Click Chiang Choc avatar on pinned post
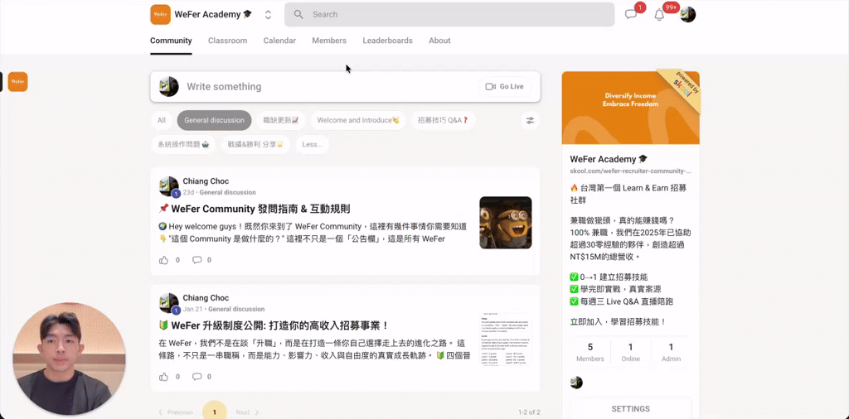849x419 pixels. pyautogui.click(x=169, y=186)
